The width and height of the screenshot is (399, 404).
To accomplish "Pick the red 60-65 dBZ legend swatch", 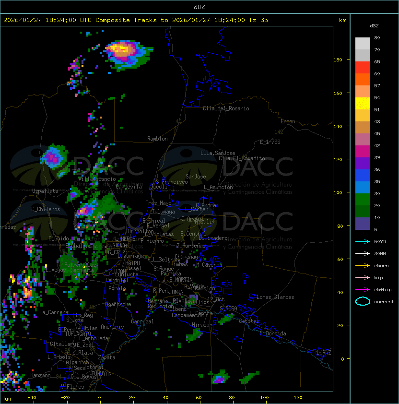I will click(363, 68).
